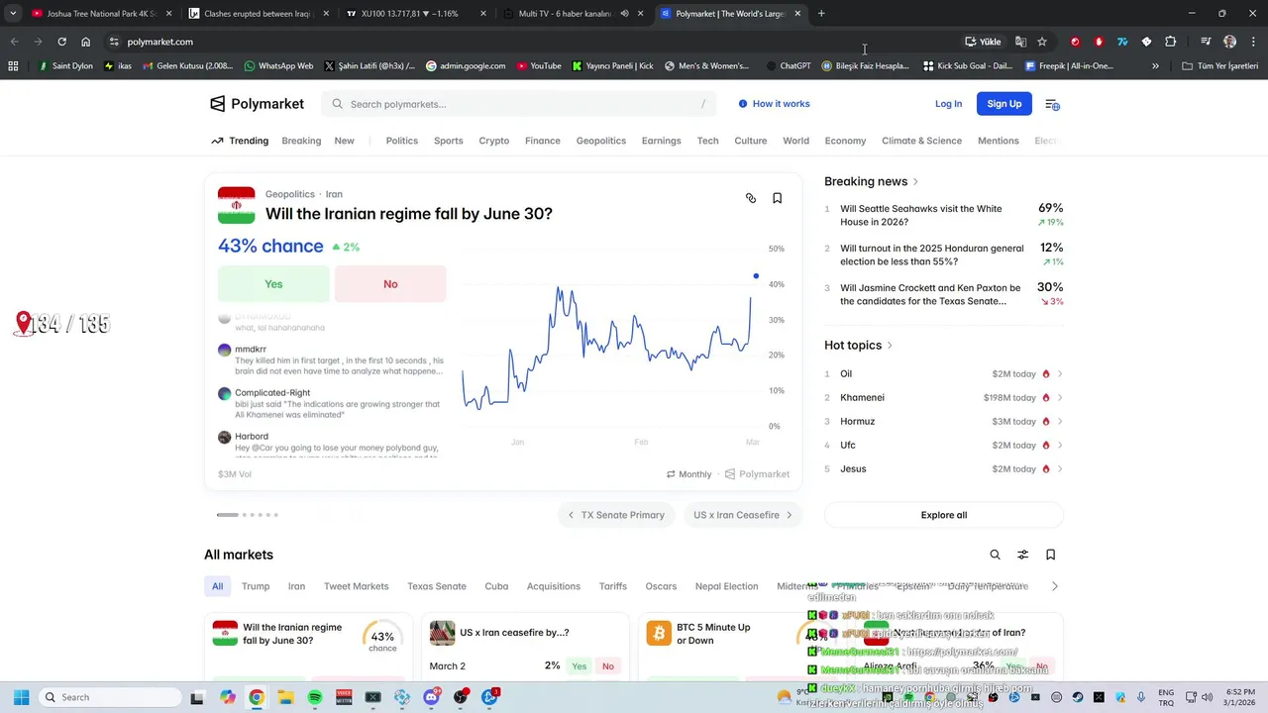Image resolution: width=1268 pixels, height=713 pixels.
Task: Click Chrome icon in taskbar
Action: (x=257, y=697)
